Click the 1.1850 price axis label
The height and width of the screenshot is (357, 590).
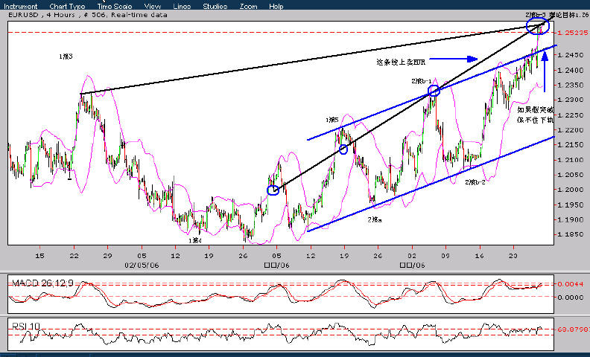coord(570,234)
